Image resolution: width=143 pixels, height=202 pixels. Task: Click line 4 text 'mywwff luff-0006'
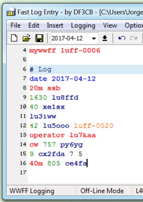click(65, 50)
